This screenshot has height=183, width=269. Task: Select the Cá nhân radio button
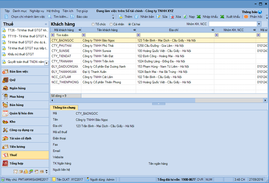tap(111, 24)
